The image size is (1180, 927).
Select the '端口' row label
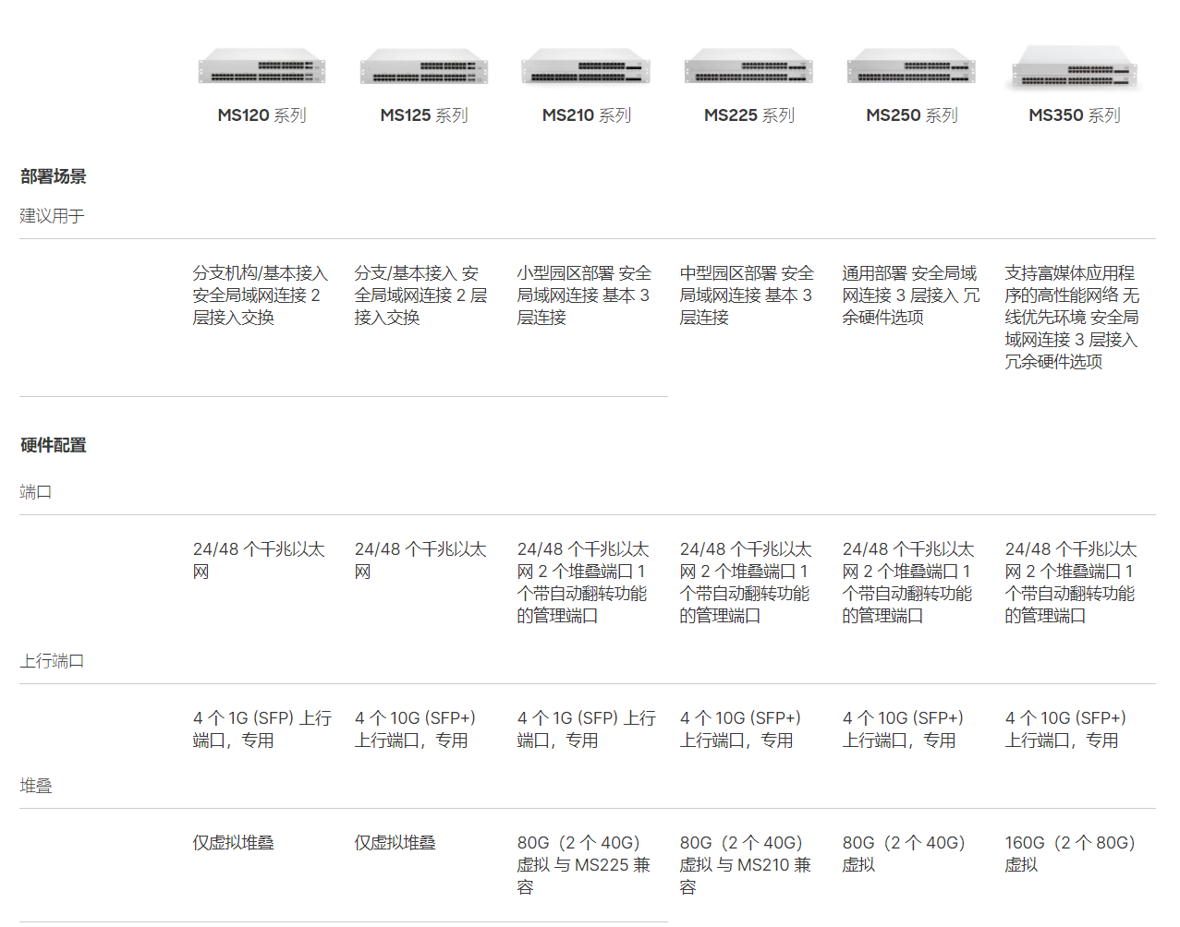click(x=36, y=492)
